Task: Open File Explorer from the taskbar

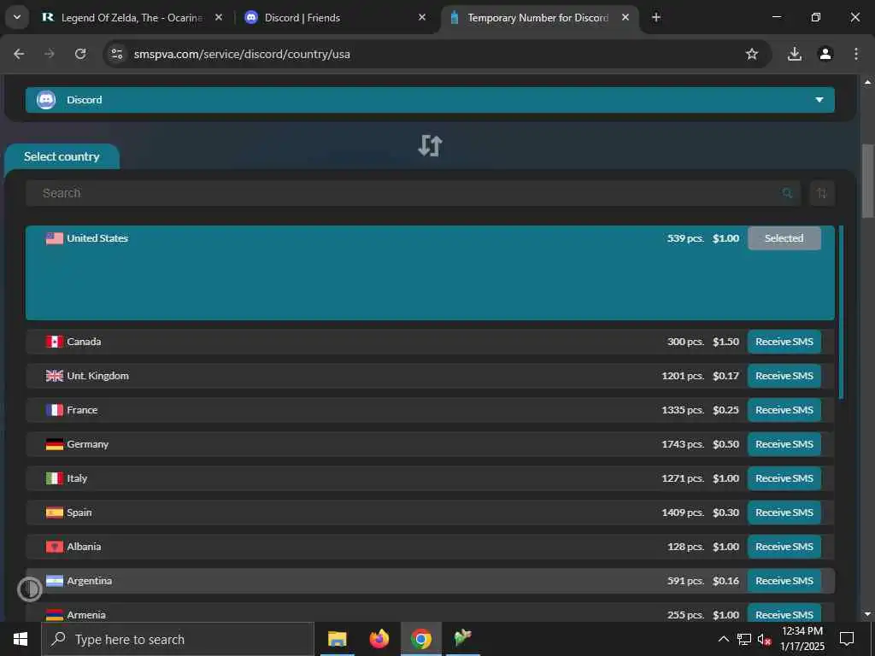Action: click(337, 639)
